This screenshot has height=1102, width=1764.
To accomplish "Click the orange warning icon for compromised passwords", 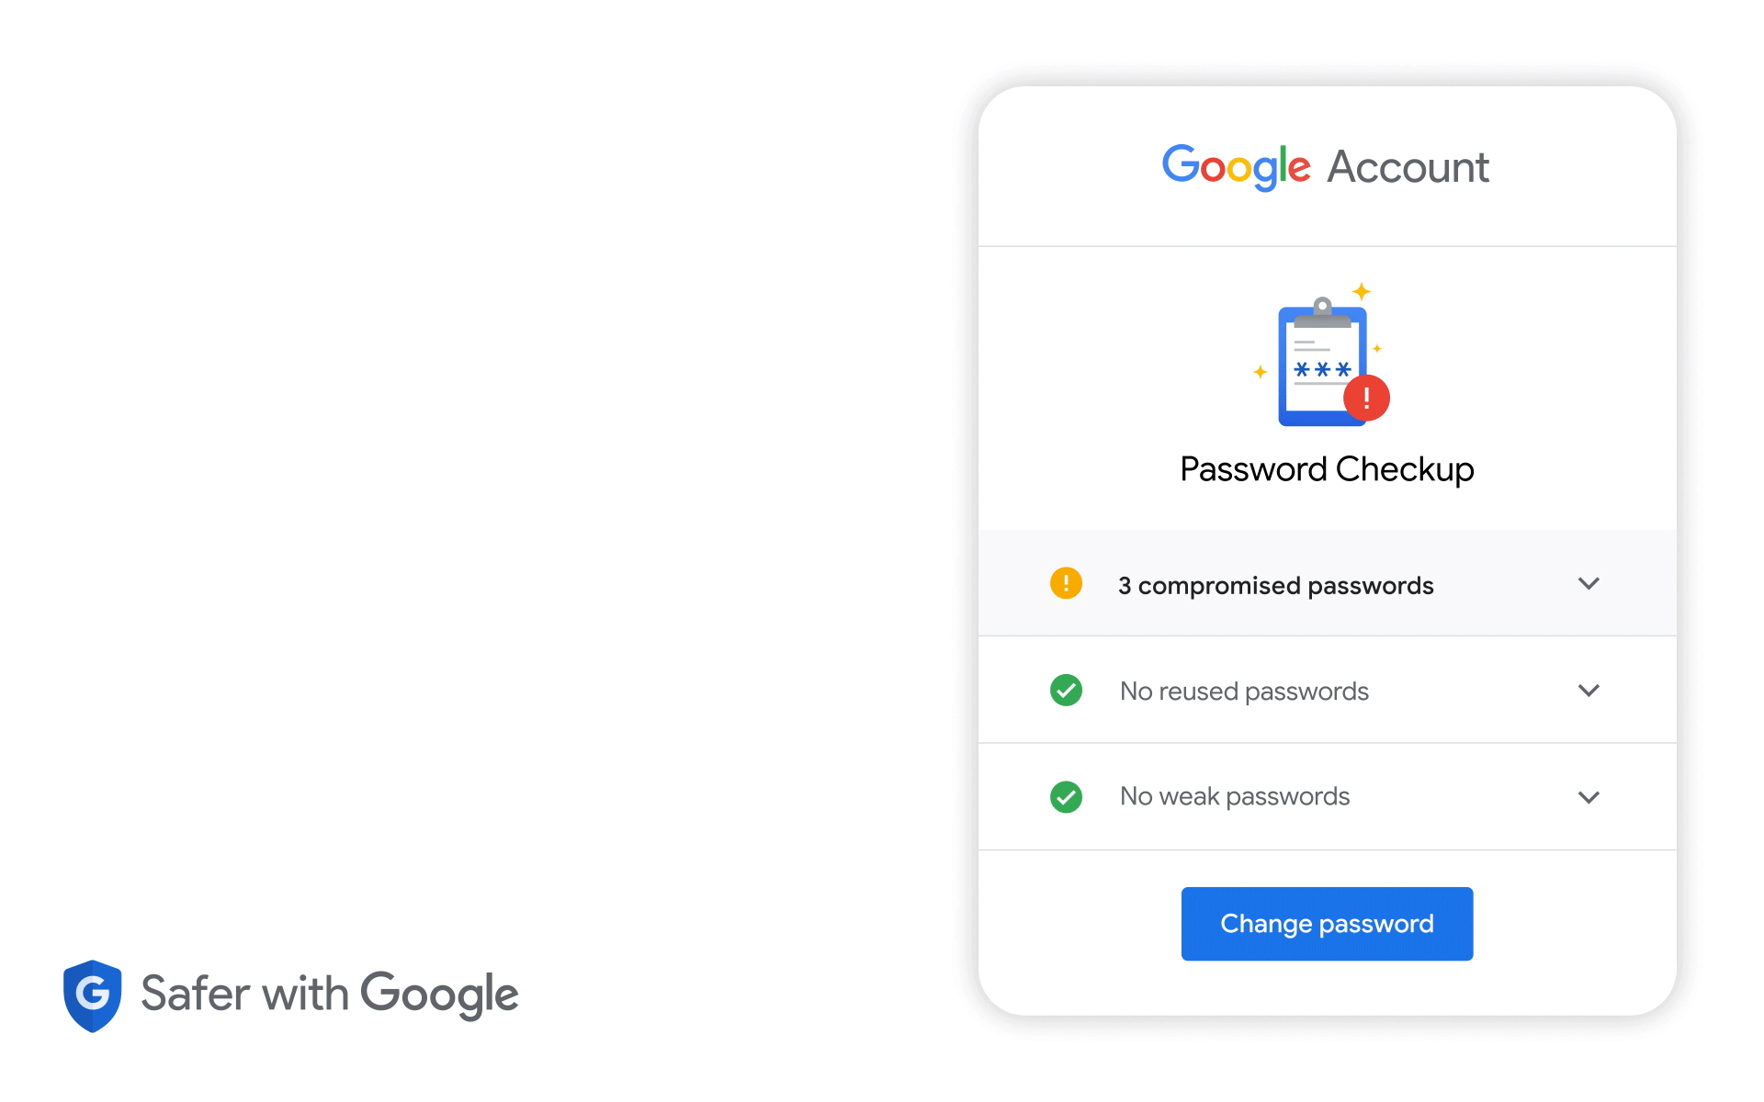I will click(x=1066, y=583).
